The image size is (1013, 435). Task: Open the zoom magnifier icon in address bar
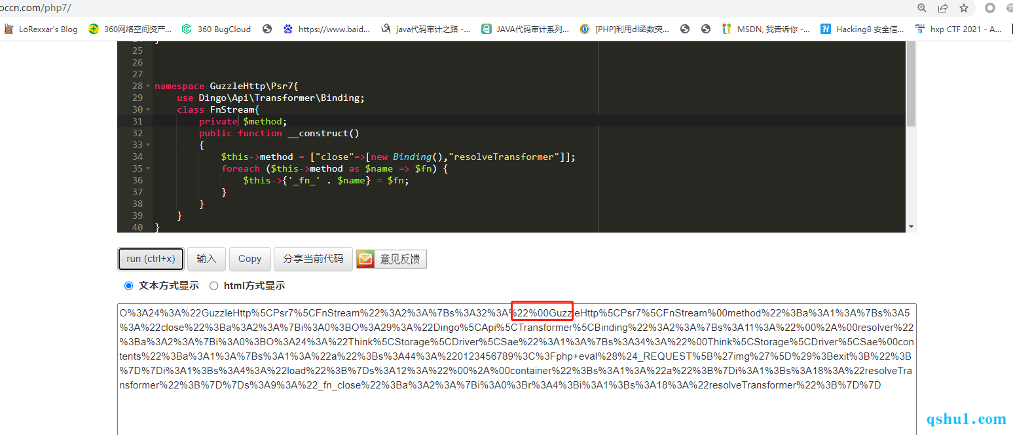[x=921, y=8]
